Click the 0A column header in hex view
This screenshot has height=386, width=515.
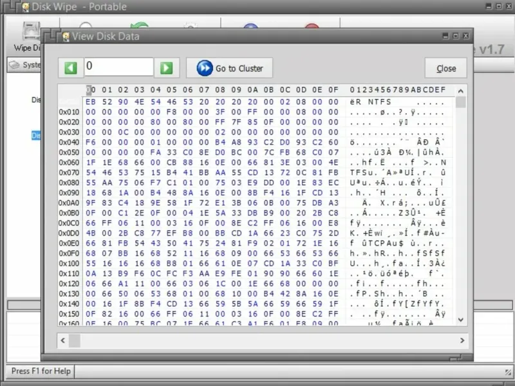click(252, 89)
